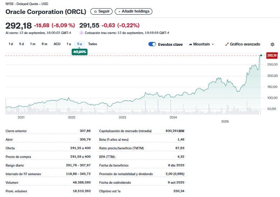Select the 1 a time range
This screenshot has width=280, height=197.
pyautogui.click(x=69, y=44)
